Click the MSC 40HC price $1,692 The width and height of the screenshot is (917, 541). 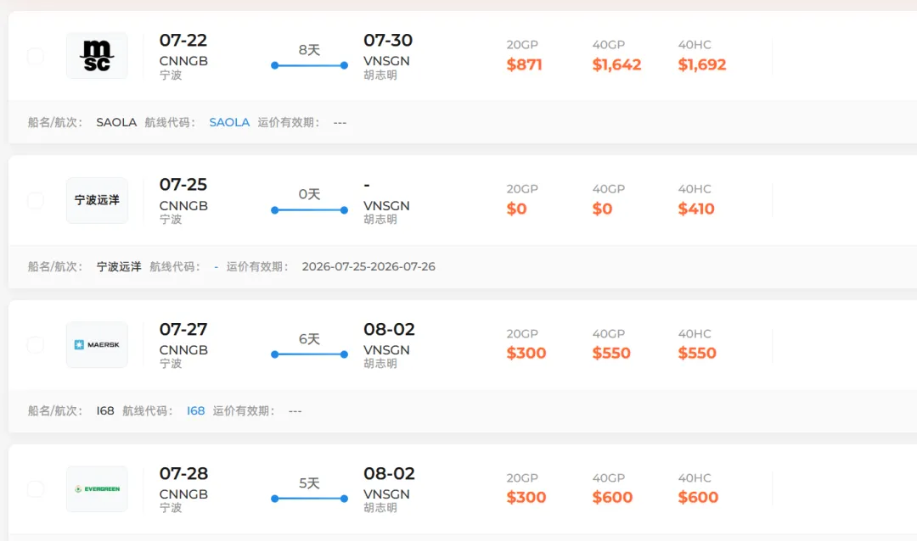point(702,64)
